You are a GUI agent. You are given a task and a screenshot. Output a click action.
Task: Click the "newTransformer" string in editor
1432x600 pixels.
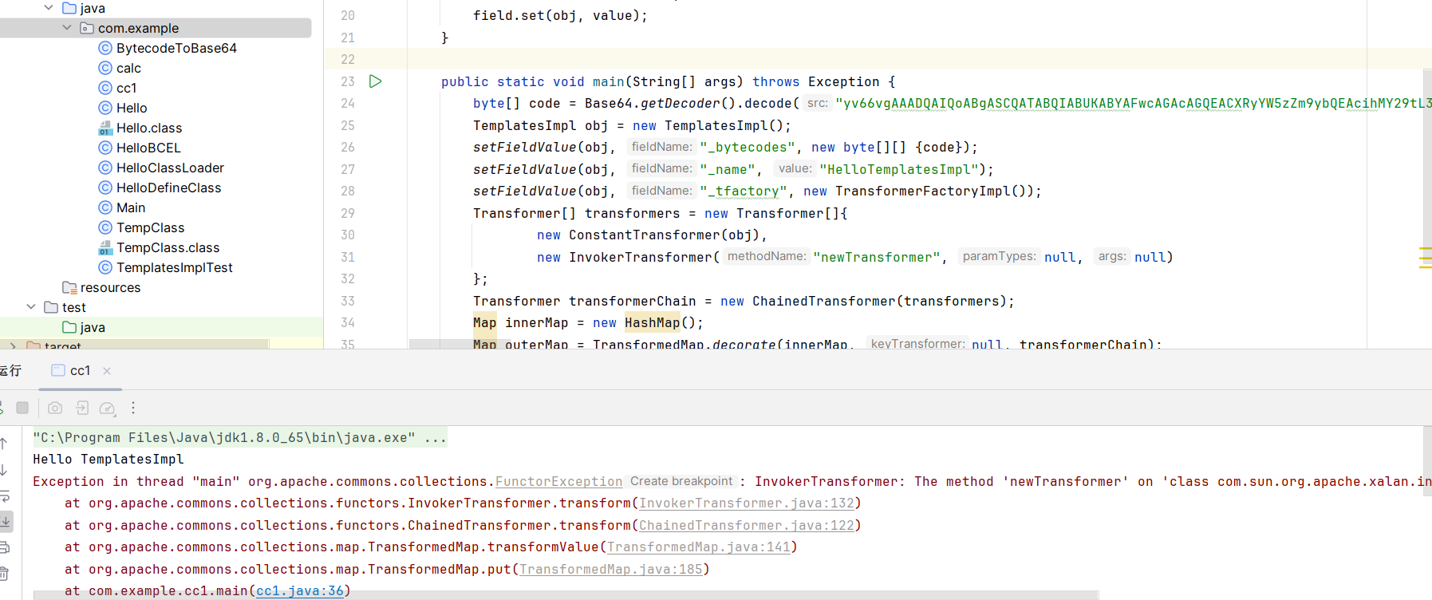tap(877, 257)
